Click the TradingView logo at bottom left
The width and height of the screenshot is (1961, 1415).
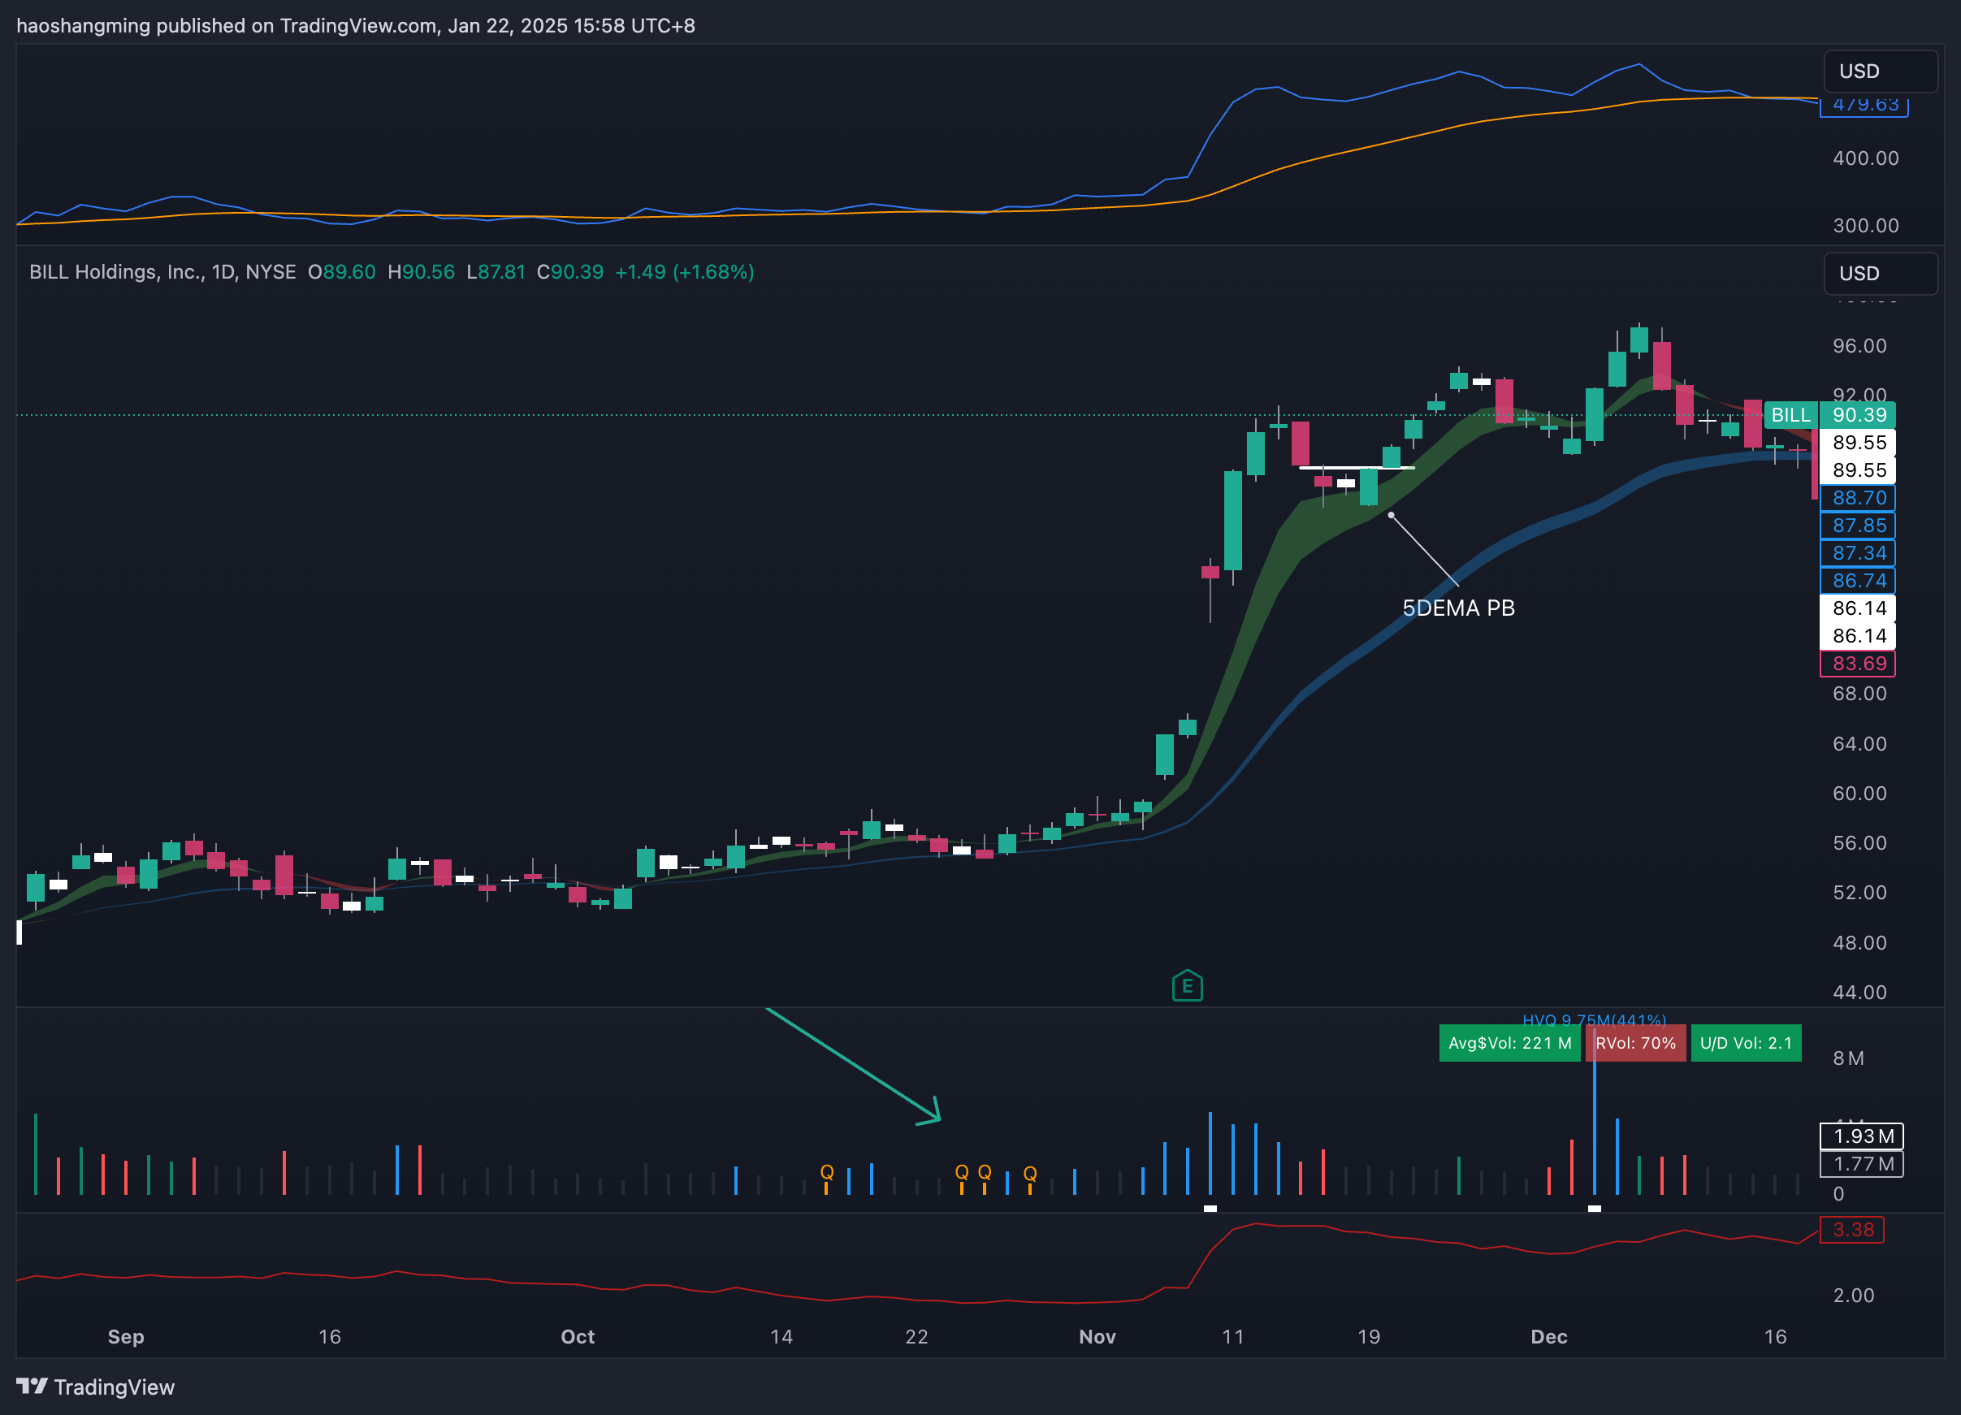(x=95, y=1387)
